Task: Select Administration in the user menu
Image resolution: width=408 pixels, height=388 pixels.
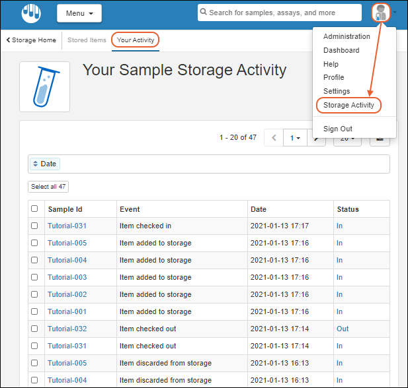Action: (x=347, y=37)
